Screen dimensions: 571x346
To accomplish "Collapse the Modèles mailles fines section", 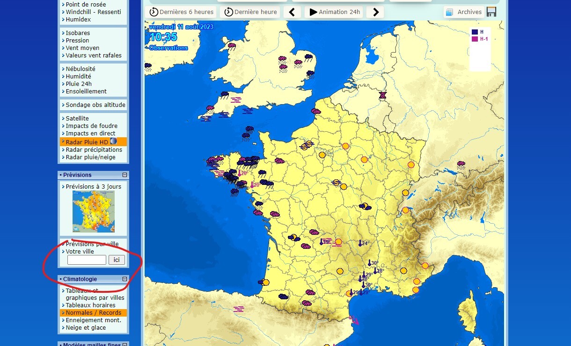I will (124, 345).
